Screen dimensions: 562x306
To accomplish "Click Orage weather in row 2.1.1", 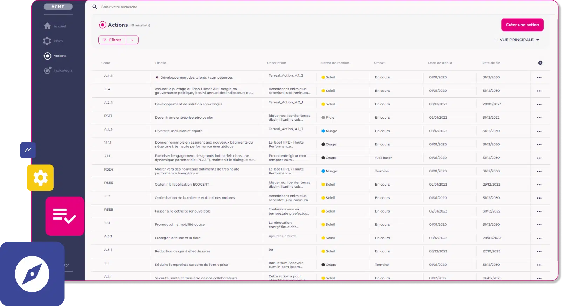I will (329, 158).
